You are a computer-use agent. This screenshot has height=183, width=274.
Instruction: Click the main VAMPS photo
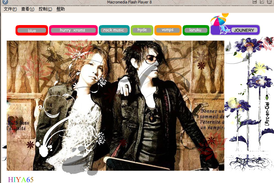(115, 105)
